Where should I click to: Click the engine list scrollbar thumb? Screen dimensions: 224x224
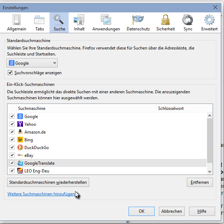210,141
